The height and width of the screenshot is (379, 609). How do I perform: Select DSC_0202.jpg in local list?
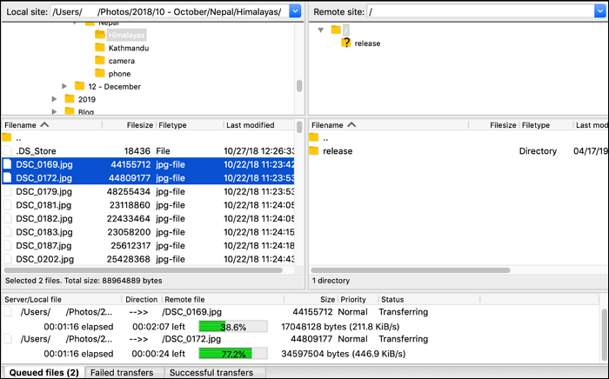click(x=148, y=259)
